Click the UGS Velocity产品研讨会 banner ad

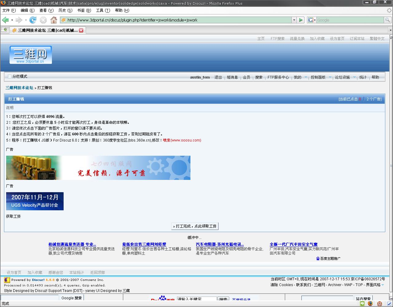35,201
